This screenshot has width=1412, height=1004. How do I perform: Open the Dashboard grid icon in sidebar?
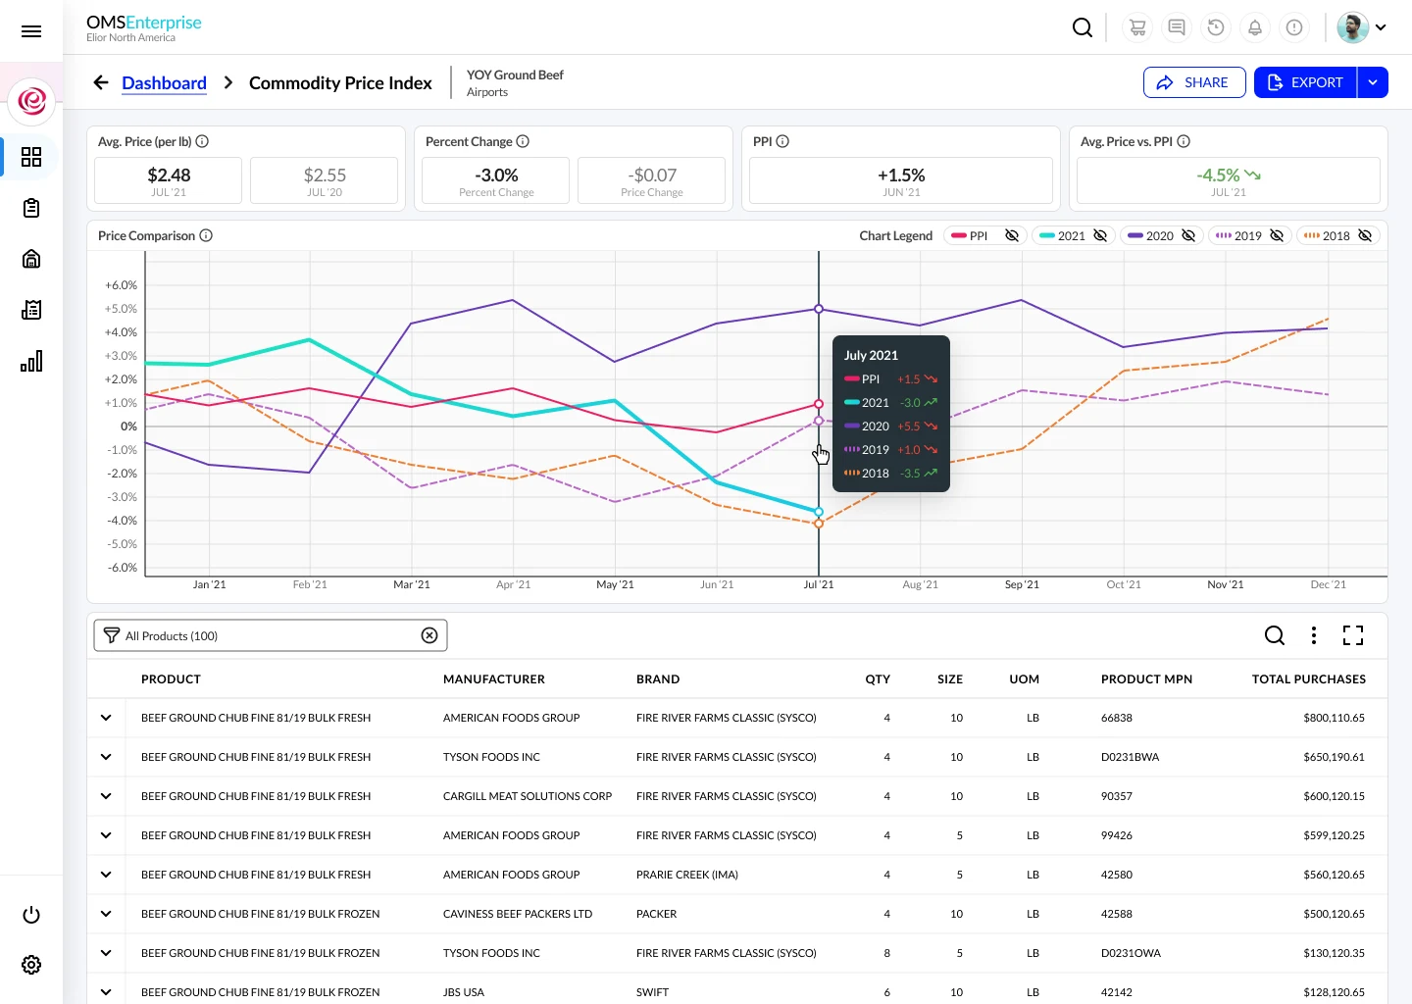[31, 157]
